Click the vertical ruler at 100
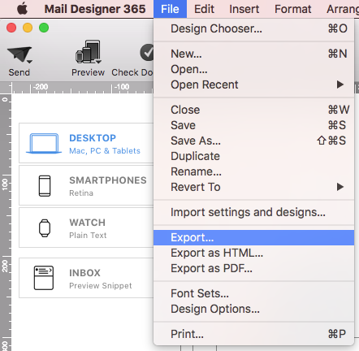Viewport: 359px width, 351px height. point(5,184)
